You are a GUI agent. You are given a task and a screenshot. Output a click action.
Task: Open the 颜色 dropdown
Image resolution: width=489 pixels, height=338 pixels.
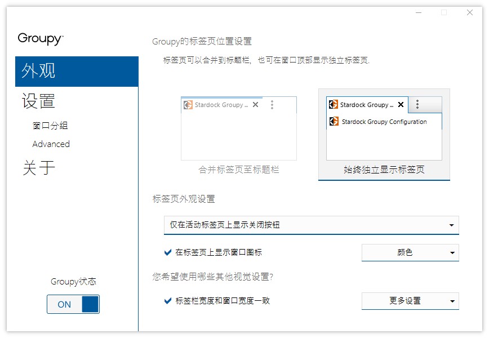(410, 252)
